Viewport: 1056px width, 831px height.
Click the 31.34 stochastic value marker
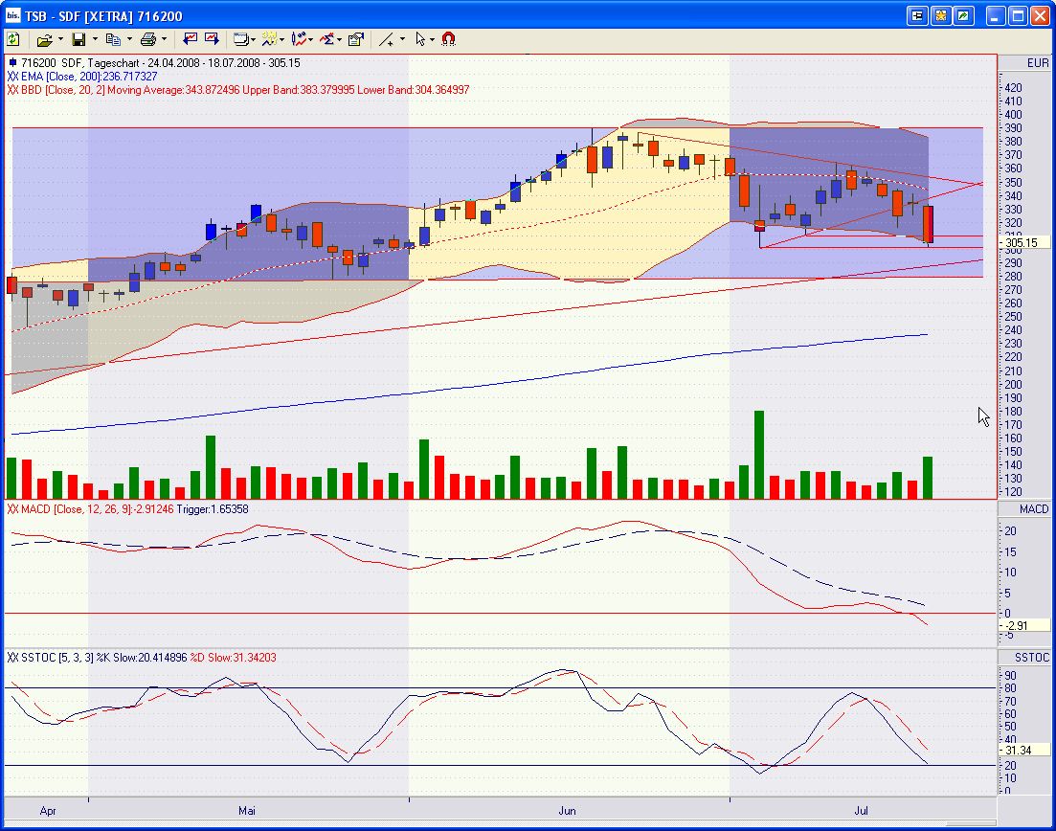click(1023, 751)
